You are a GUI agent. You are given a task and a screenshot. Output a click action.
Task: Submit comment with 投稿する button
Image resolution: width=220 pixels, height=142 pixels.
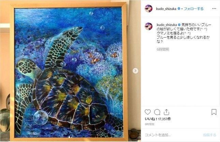coord(210,135)
